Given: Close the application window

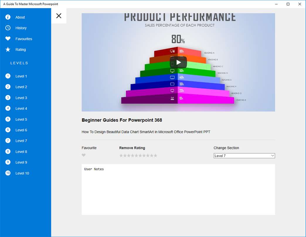Looking at the screenshot, I should pyautogui.click(x=300, y=4).
